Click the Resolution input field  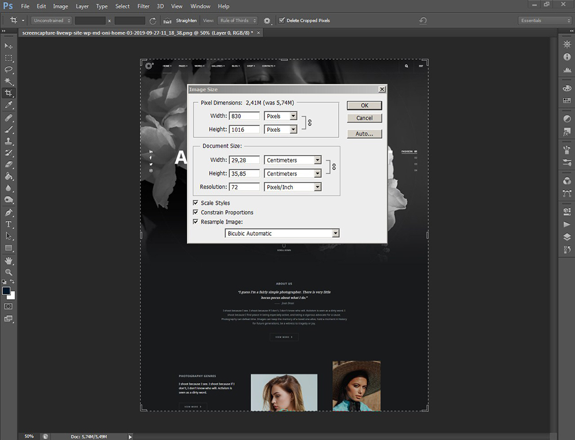tap(244, 187)
